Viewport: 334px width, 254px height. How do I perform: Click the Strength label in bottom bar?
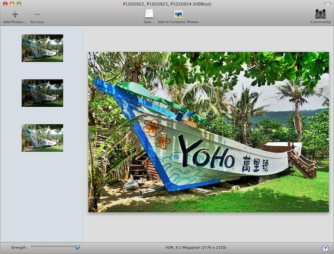[19, 247]
